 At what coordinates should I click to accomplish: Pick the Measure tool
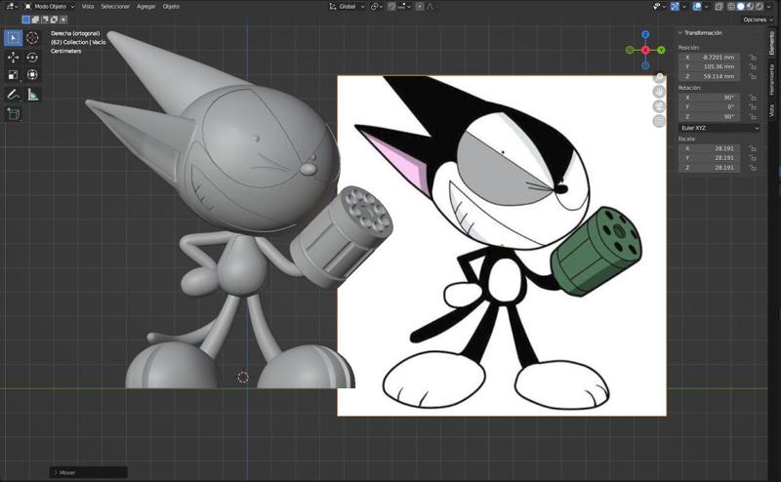pyautogui.click(x=32, y=95)
